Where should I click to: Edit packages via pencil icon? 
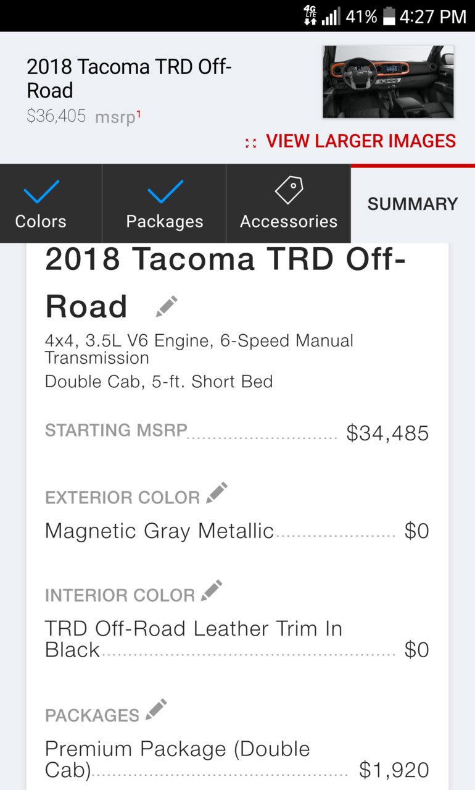coord(156,710)
